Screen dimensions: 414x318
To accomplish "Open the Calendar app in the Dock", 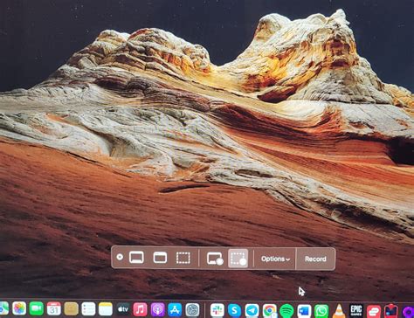I will [x=54, y=308].
